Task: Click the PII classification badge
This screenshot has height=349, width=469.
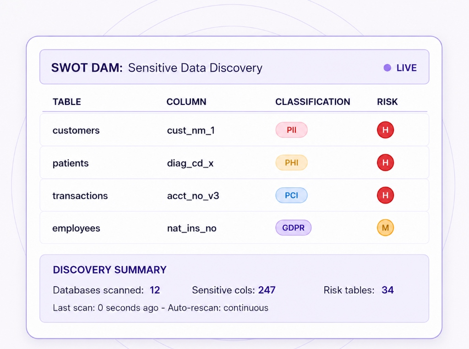Action: pos(291,130)
